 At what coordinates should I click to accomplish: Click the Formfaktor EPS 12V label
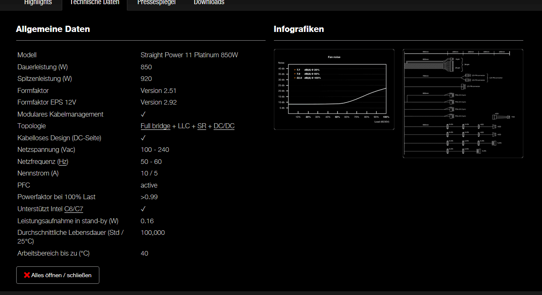47,102
